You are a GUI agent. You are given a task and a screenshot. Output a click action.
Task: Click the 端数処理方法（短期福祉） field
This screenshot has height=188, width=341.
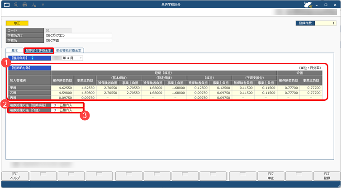pos(67,105)
